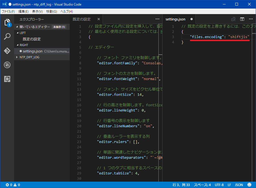
Task: Collapse the RIGHT editor group
Action: pyautogui.click(x=18, y=45)
